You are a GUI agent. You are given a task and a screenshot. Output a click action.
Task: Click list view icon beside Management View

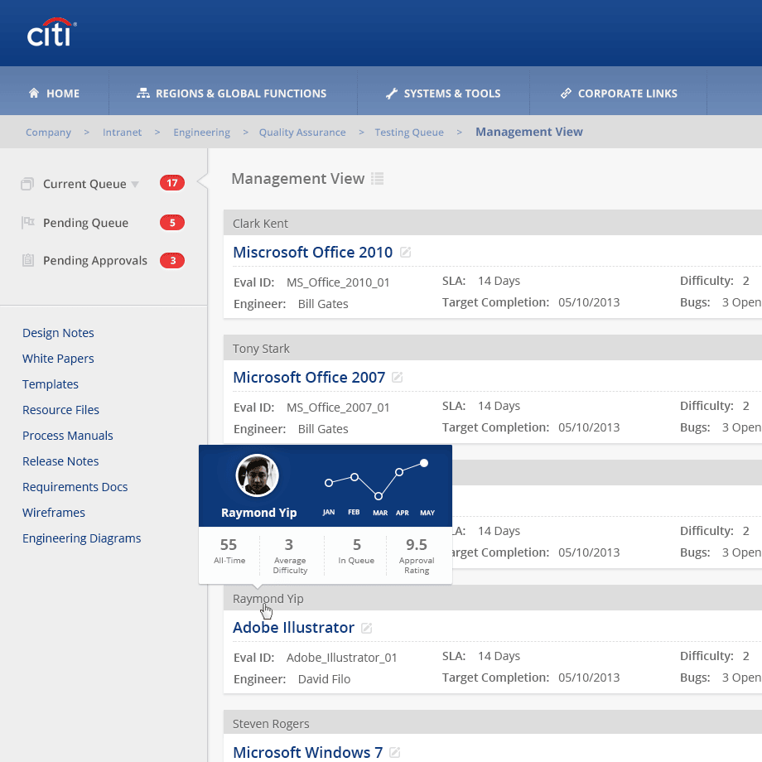pos(377,178)
